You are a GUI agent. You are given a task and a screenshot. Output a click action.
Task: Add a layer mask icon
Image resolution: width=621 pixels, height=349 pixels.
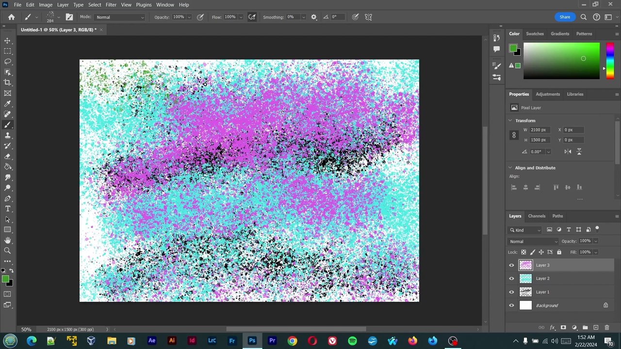coord(563,328)
